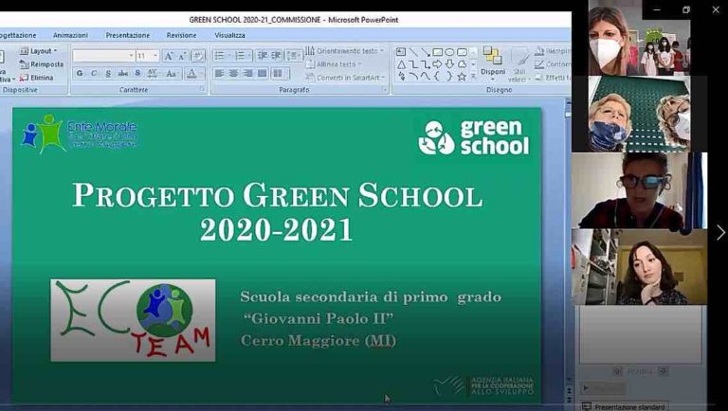Expand the shapes gallery list
Viewport: 728px width, 411px height.
pyautogui.click(x=473, y=77)
